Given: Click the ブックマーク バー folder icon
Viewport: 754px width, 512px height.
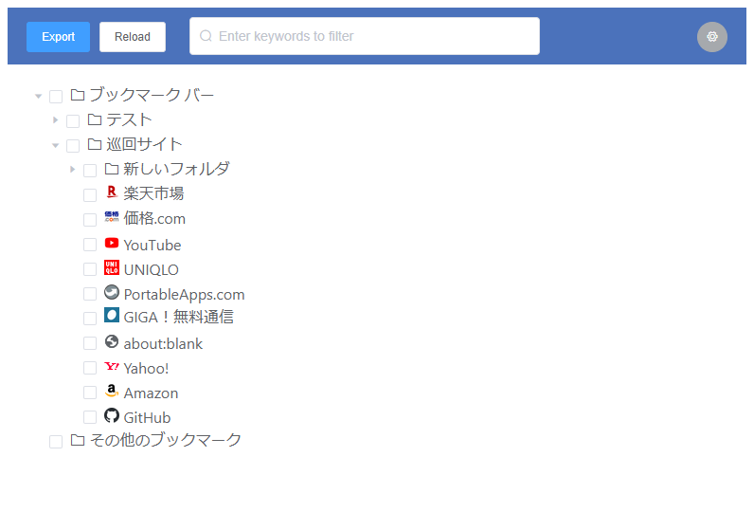Looking at the screenshot, I should 78,95.
